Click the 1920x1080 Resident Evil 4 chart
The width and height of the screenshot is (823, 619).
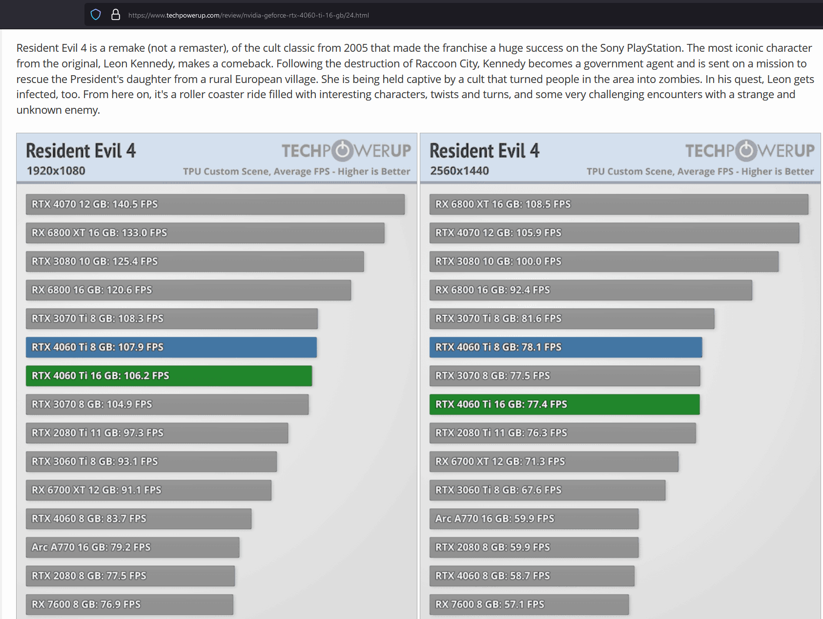[x=217, y=376]
